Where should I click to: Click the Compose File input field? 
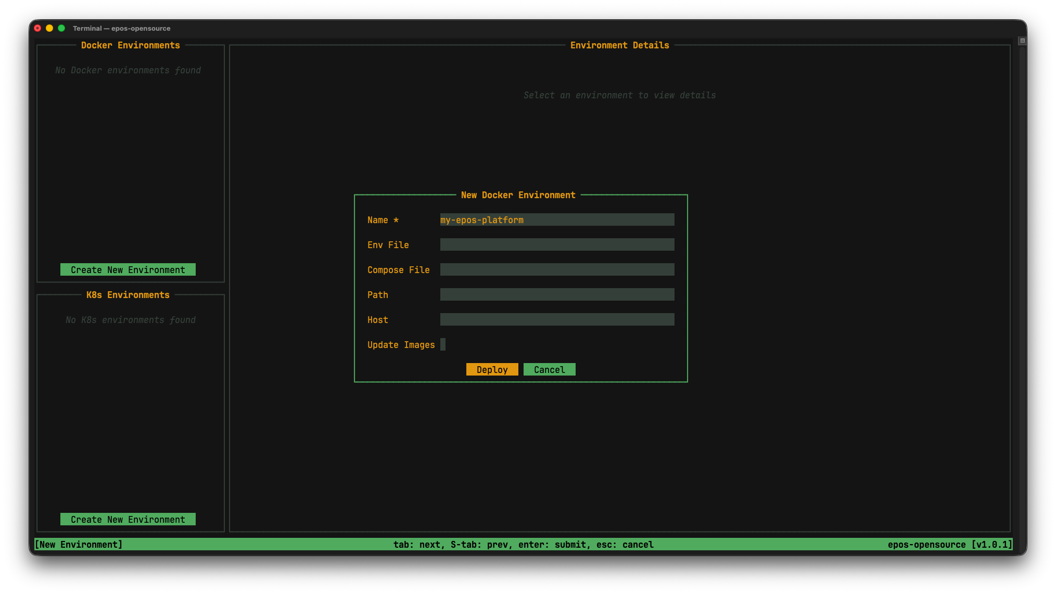click(x=556, y=269)
